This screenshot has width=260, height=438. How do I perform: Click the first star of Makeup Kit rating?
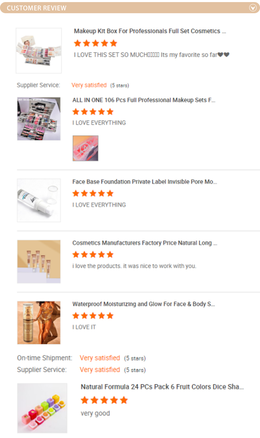tap(77, 43)
